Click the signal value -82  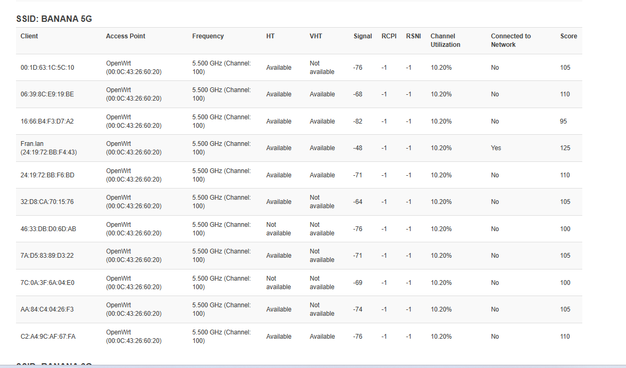coord(357,121)
